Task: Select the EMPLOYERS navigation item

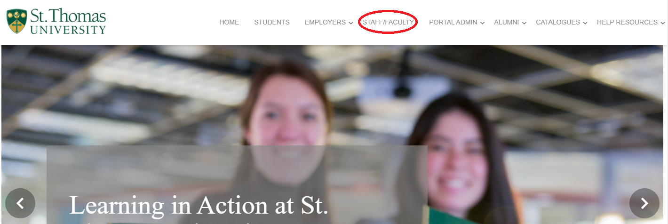Action: point(325,22)
